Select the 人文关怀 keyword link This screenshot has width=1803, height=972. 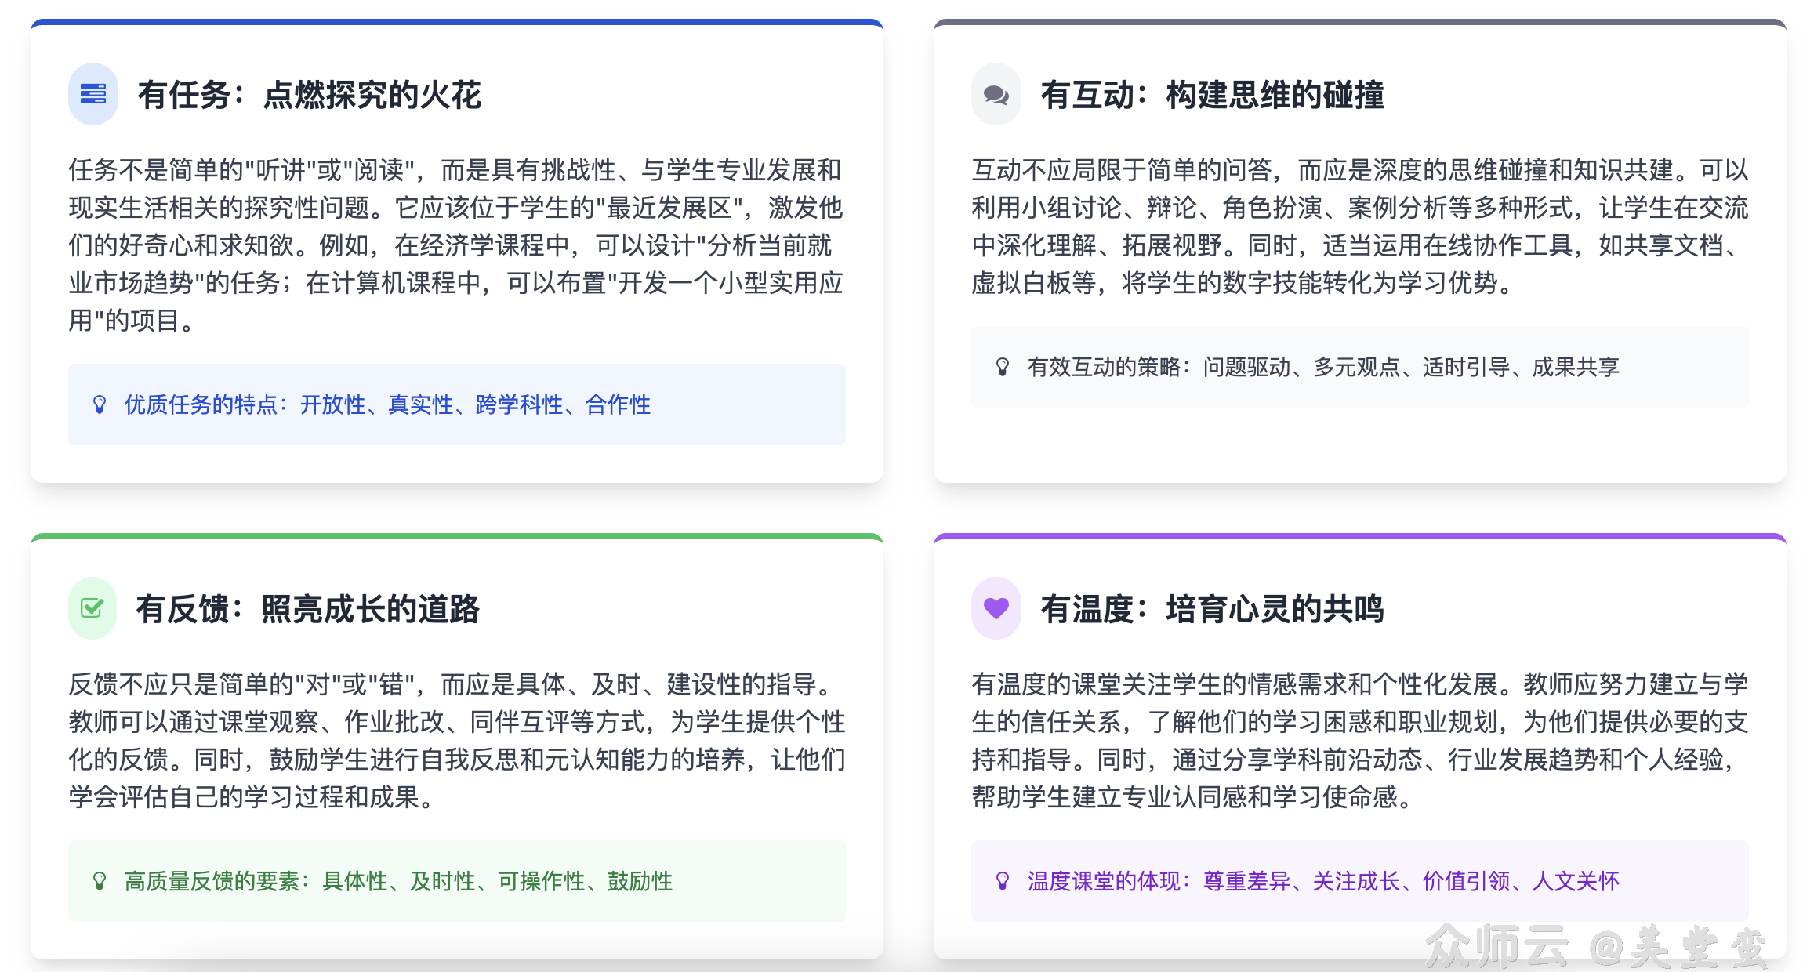click(x=1578, y=881)
